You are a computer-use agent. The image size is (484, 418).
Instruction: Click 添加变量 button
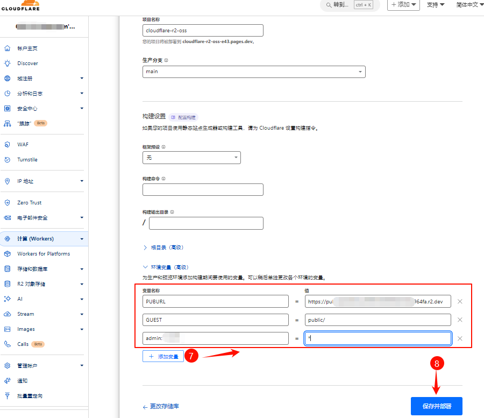pos(163,357)
